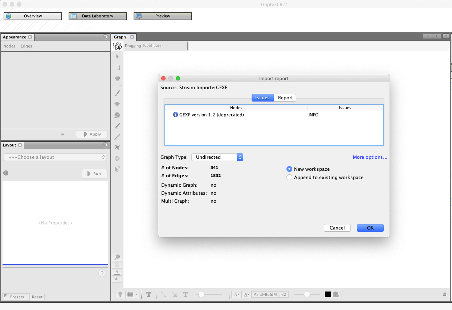Select the Edge Pencil tool

point(117,137)
